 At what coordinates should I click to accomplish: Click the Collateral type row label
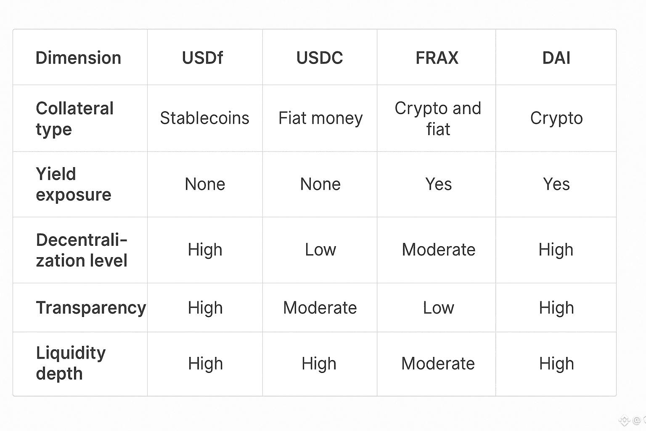(x=74, y=119)
